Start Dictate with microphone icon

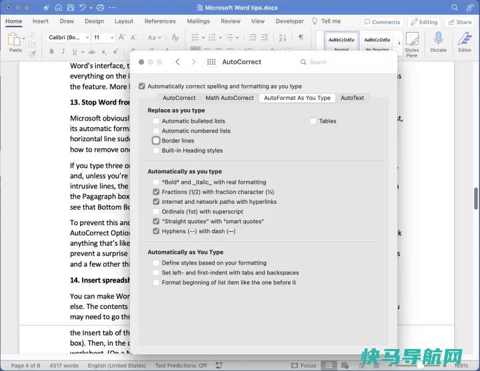coord(438,42)
